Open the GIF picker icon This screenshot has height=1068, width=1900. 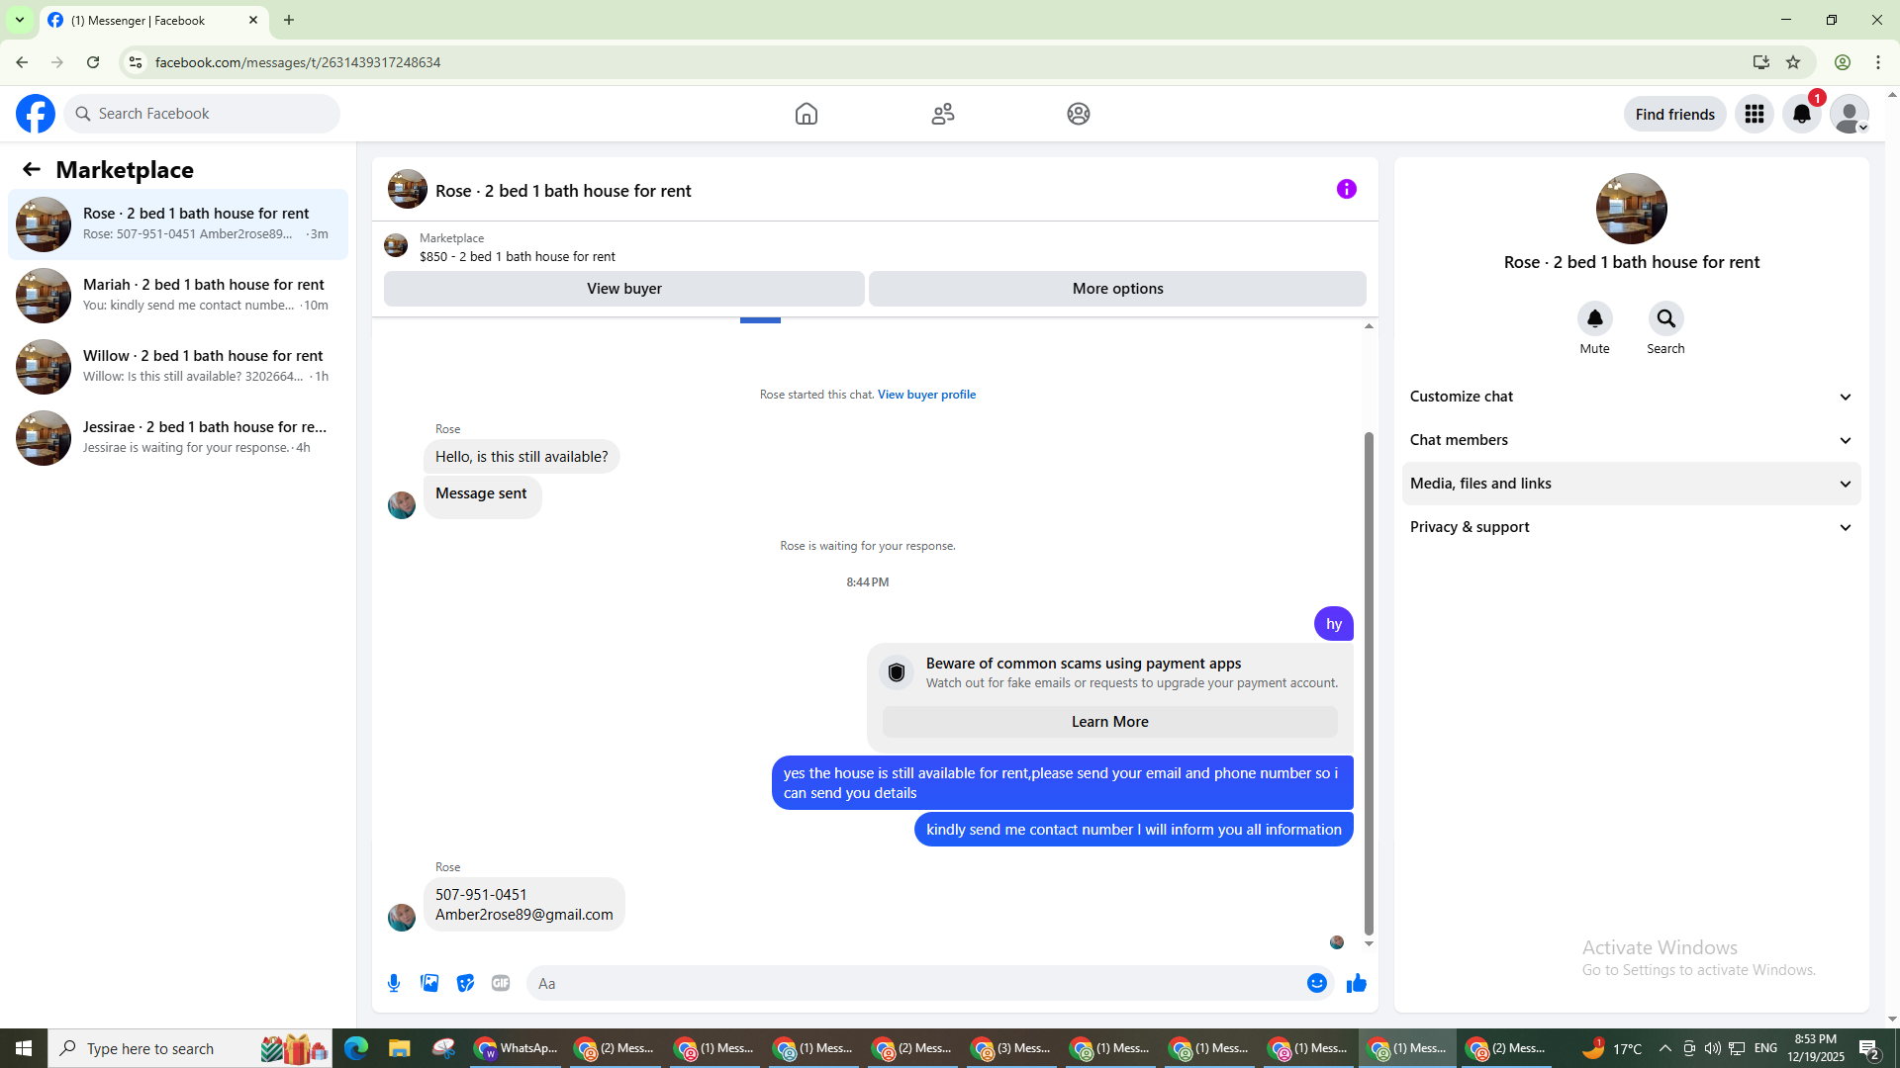click(501, 983)
